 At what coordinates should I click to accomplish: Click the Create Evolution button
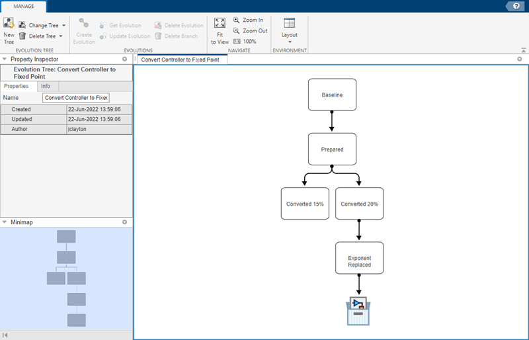[84, 31]
